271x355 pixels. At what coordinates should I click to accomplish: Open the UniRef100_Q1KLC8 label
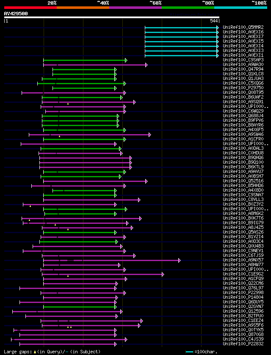point(243,74)
